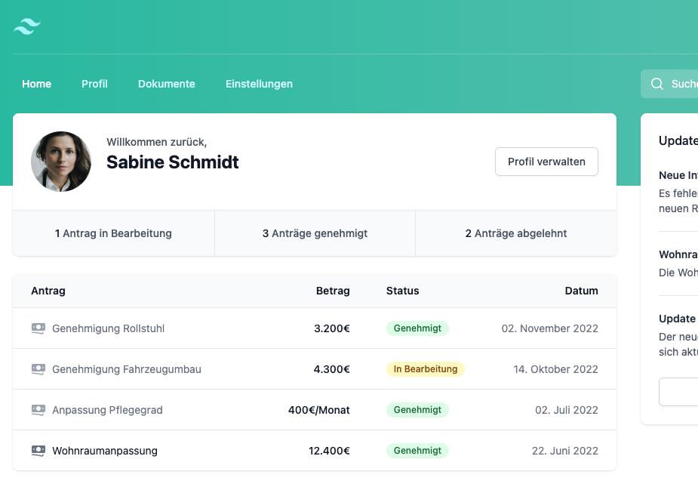Open the Genehmigung Rollstuhl application
Image resolution: width=698 pixels, height=490 pixels.
coord(108,328)
